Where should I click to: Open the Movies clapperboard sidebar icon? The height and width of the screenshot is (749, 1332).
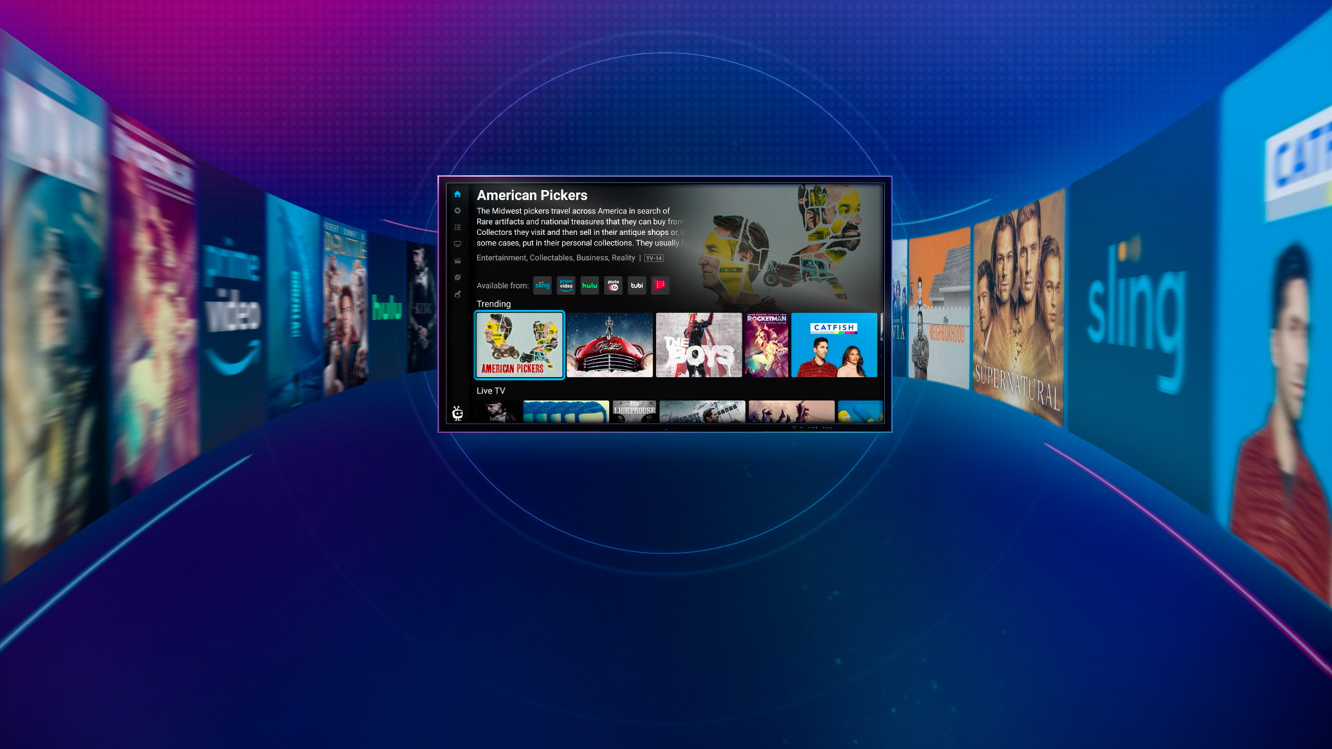pyautogui.click(x=457, y=261)
